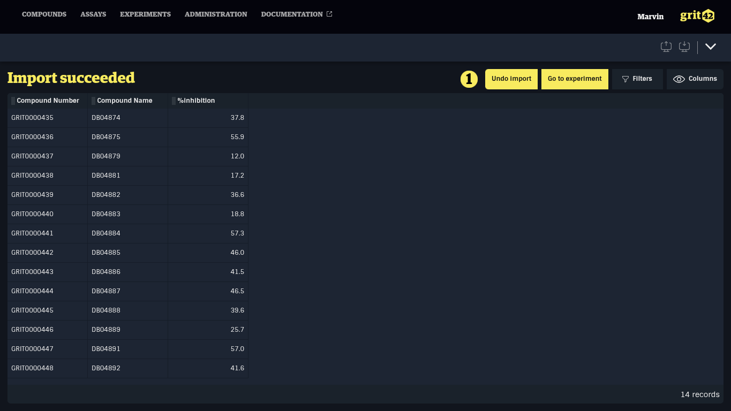Open the Administration menu
This screenshot has height=411, width=731.
(216, 14)
